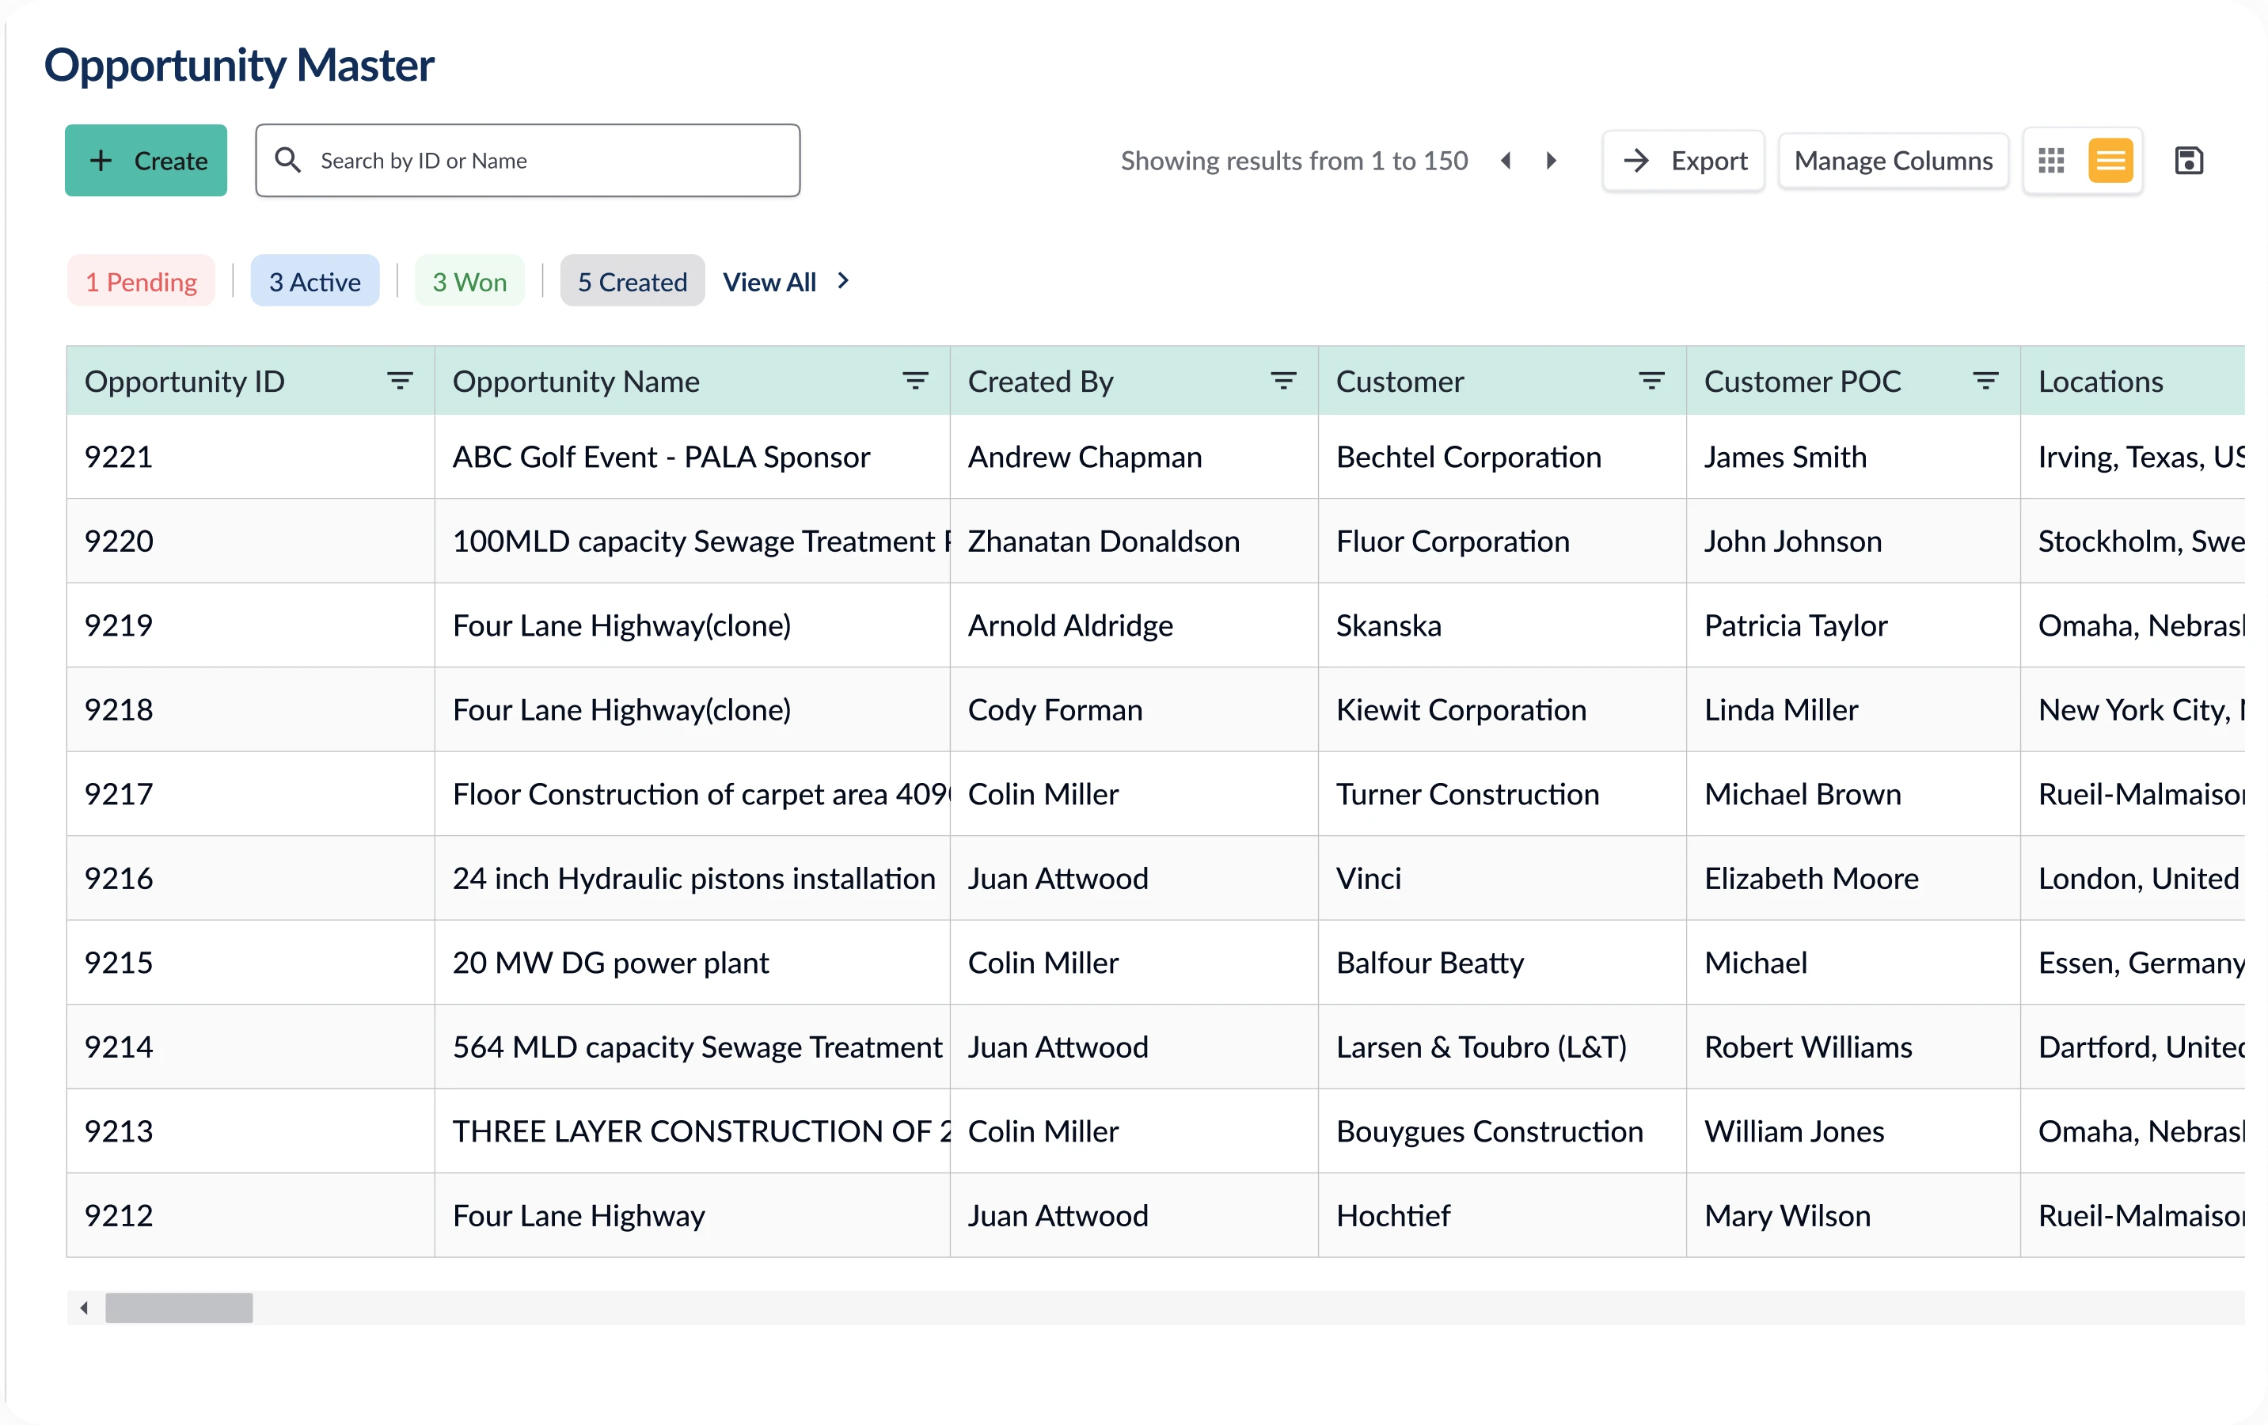Open filter on Customer POC column
The image size is (2268, 1425).
click(x=1985, y=382)
